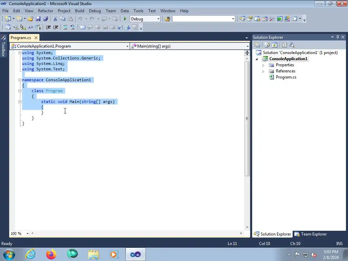This screenshot has height=261, width=348.
Task: Open the Solution Explorer window position menu arrow
Action: coord(332,37)
